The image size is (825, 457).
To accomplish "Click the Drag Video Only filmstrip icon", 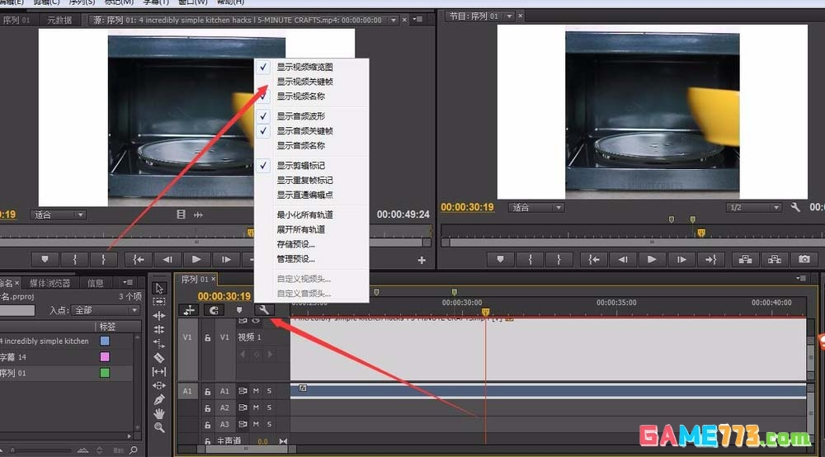I will 181,214.
